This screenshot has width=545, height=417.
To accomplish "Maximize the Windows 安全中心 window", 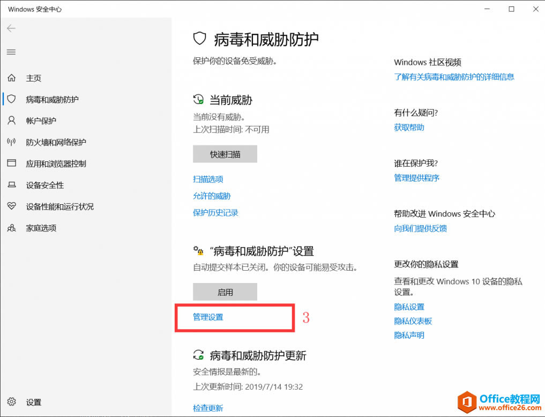I will point(511,9).
